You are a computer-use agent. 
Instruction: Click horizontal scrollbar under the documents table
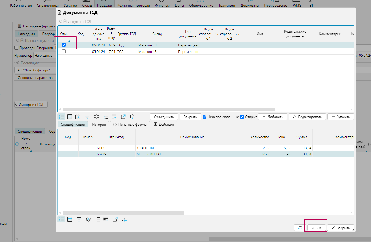(x=168, y=109)
